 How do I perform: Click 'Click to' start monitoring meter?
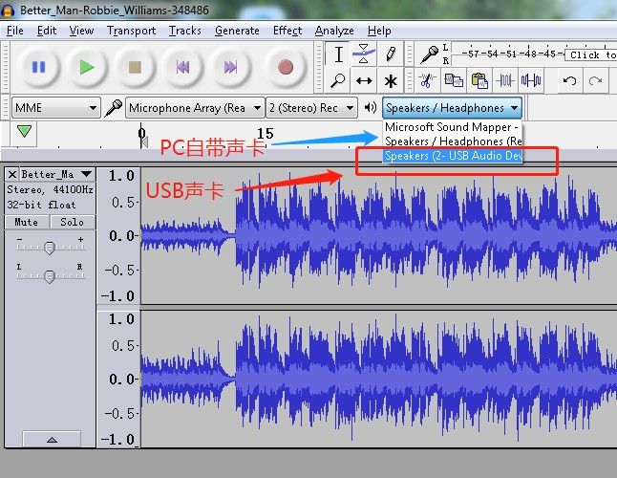coord(592,54)
